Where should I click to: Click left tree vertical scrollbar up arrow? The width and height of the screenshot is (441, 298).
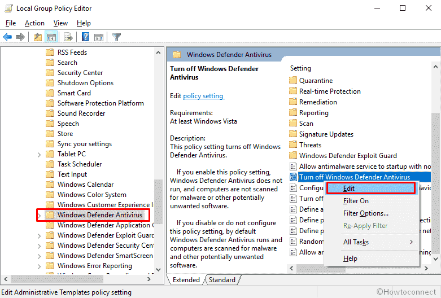158,52
